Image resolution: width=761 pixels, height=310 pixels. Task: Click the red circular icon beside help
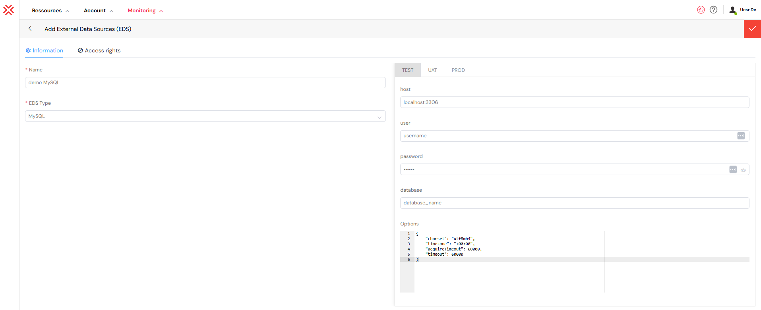tap(701, 10)
